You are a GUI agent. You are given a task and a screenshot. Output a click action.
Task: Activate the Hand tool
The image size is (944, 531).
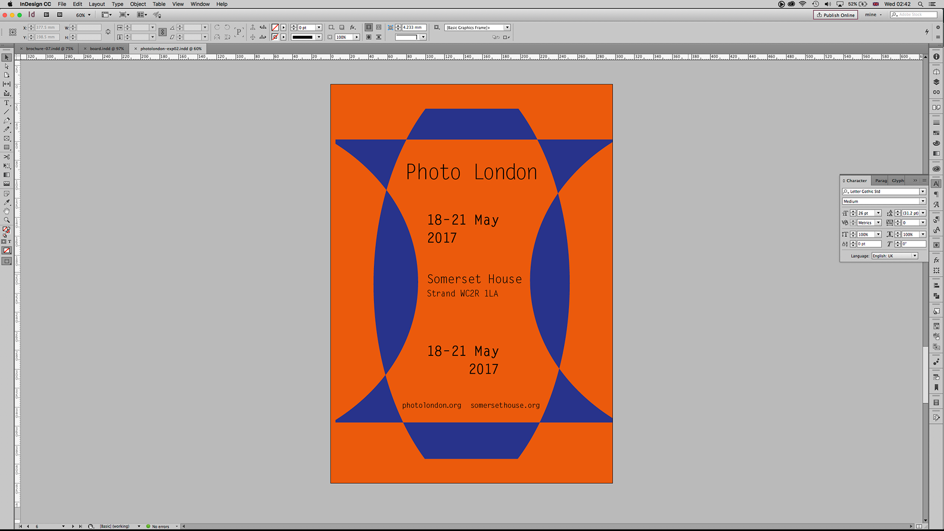coord(6,211)
